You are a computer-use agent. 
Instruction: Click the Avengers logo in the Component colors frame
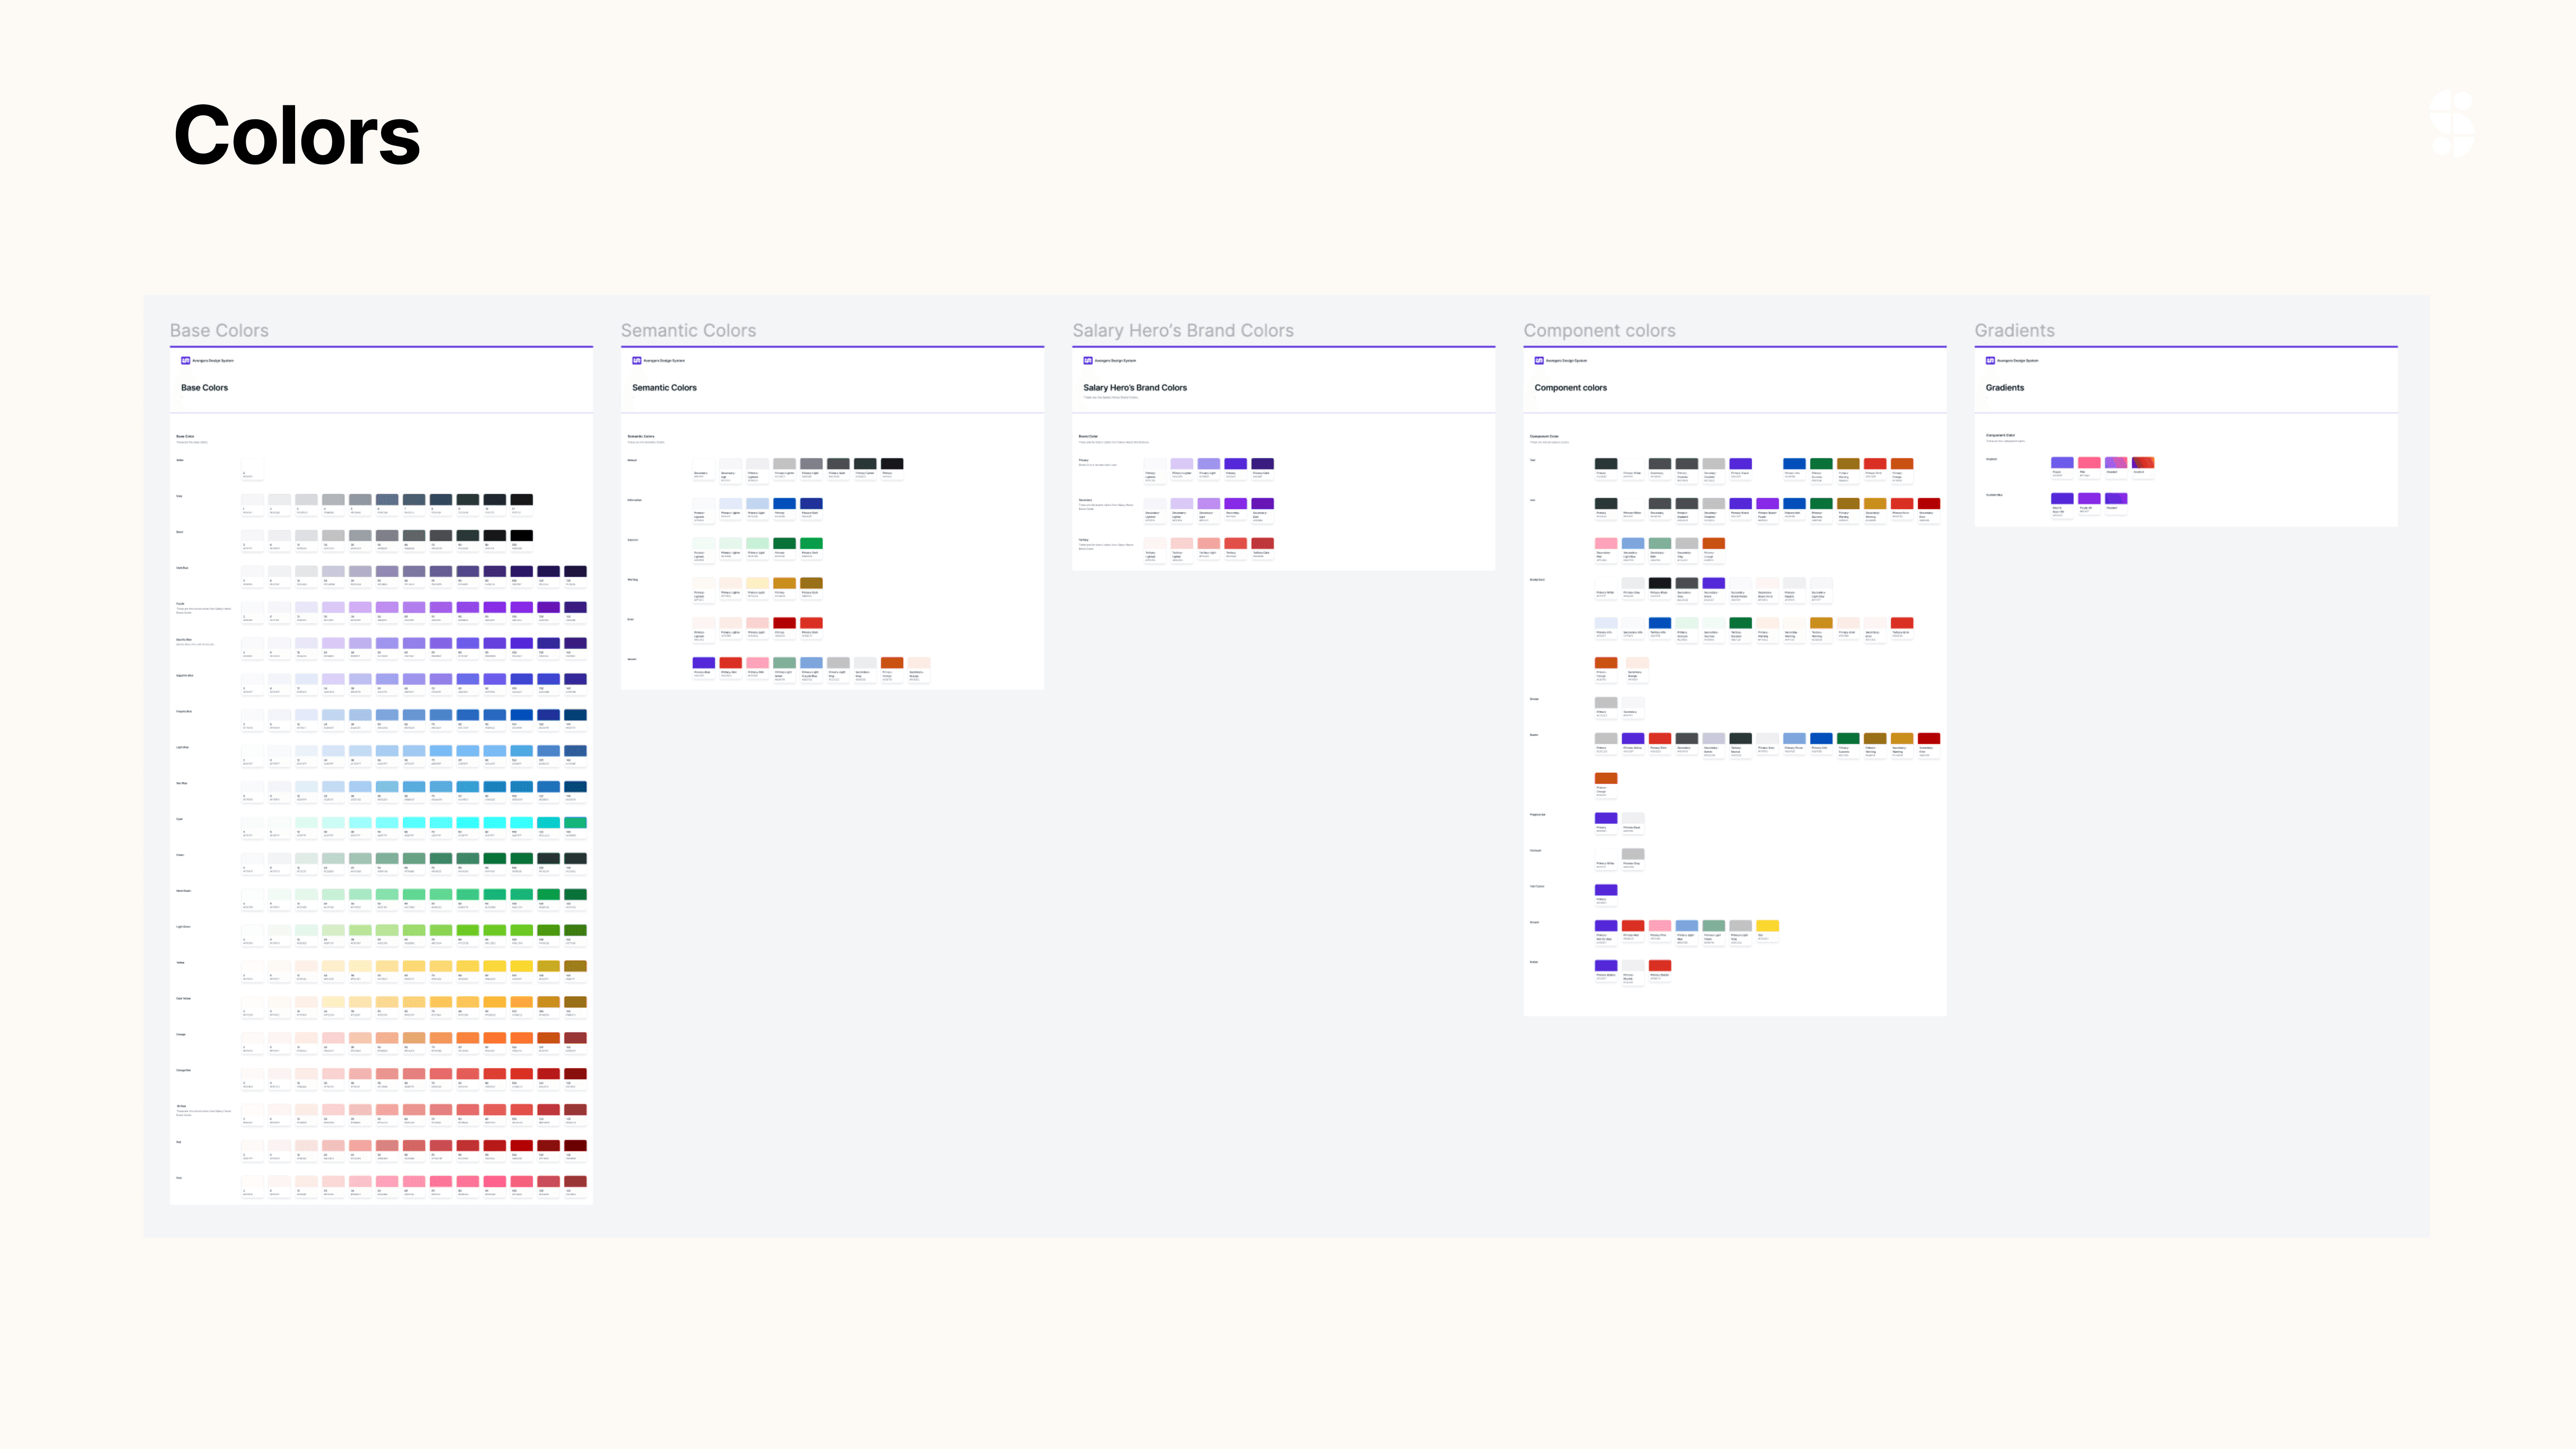1538,361
